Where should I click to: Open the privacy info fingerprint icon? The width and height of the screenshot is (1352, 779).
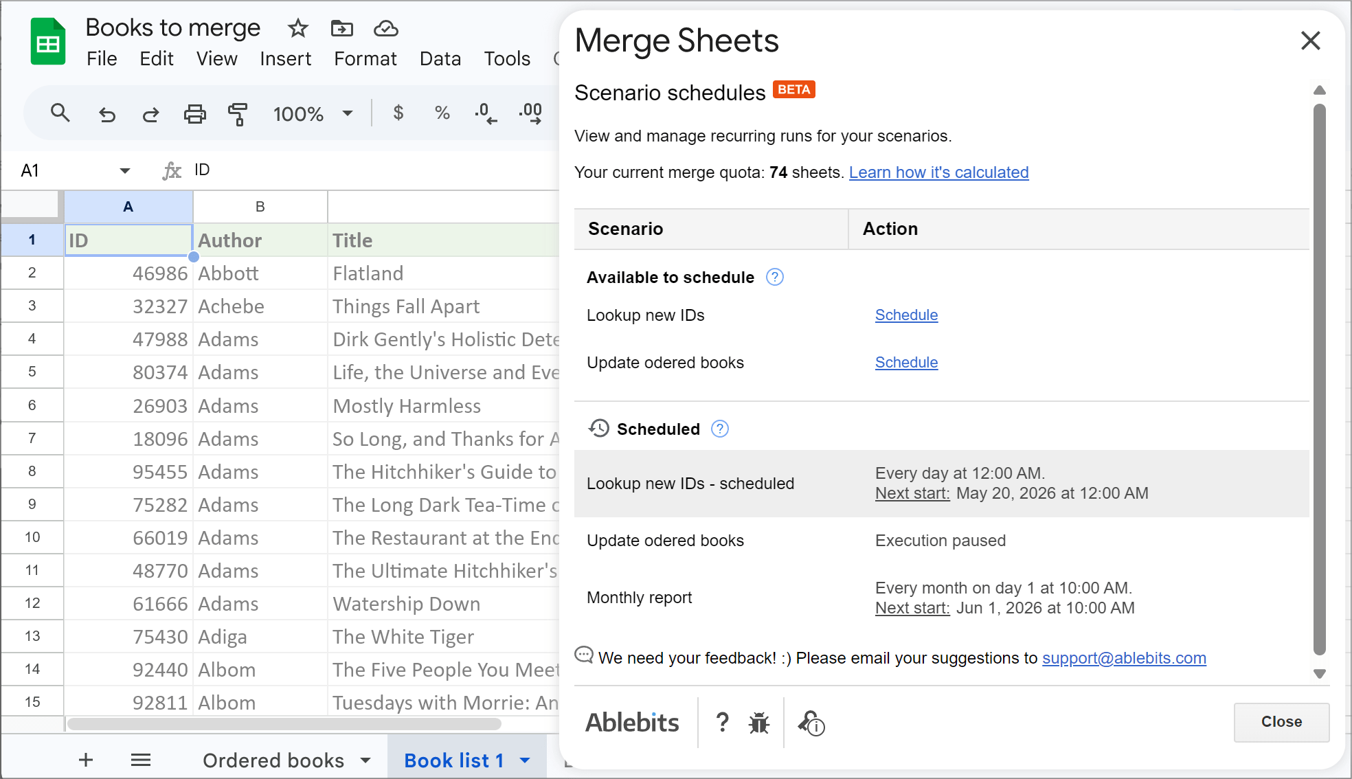[x=811, y=723]
